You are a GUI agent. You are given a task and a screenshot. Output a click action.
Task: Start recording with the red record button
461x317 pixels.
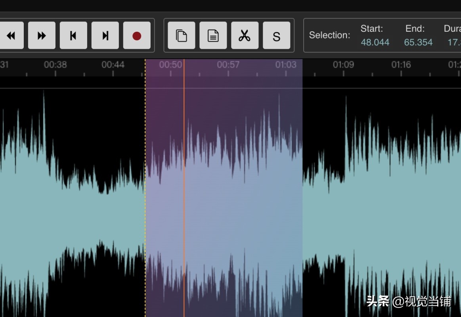click(137, 35)
